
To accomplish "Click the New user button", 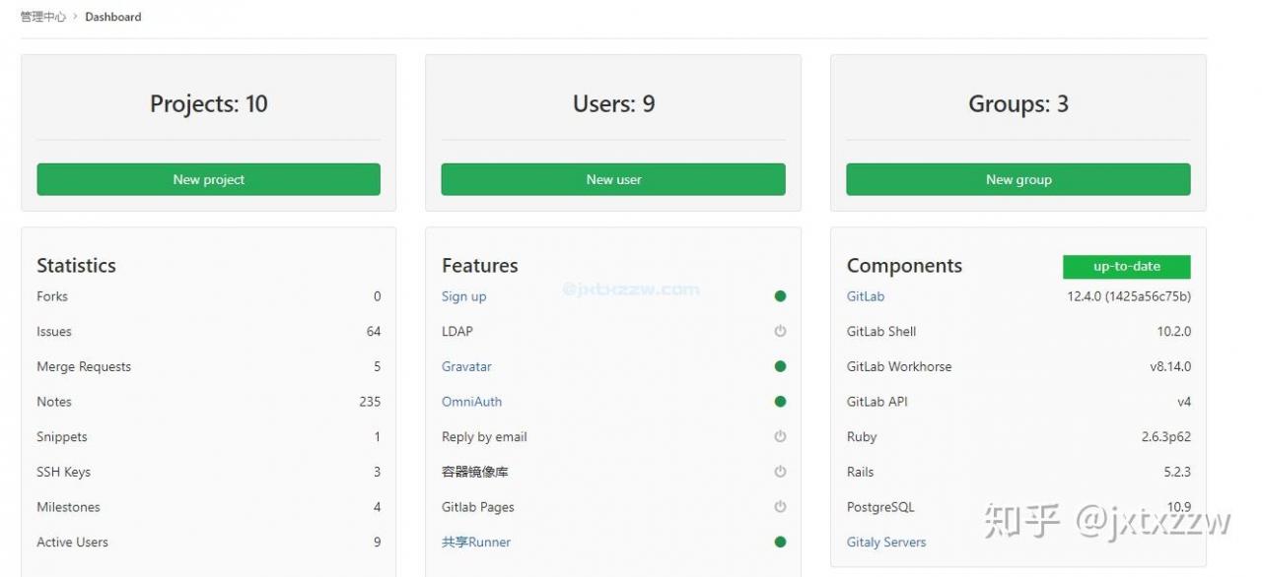I will tap(613, 179).
